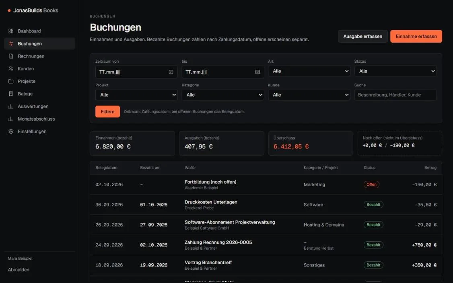The height and width of the screenshot is (283, 453).
Task: Click the Suche search field
Action: tap(395, 95)
